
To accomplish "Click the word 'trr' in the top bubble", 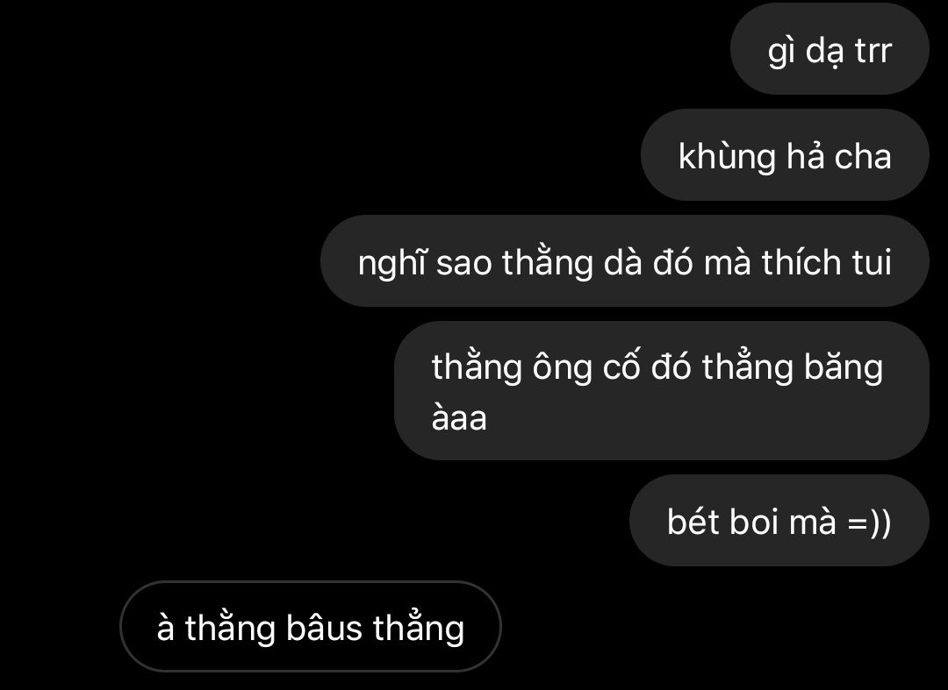I will click(873, 50).
